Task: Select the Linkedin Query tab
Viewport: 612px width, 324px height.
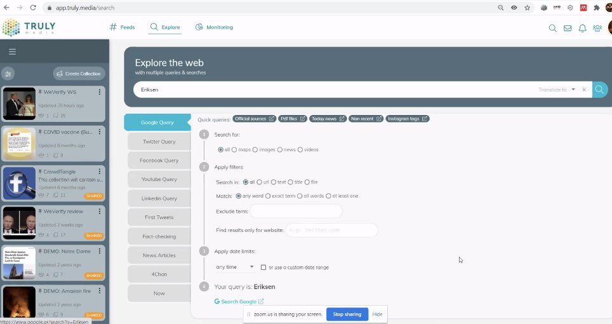Action: tap(159, 198)
